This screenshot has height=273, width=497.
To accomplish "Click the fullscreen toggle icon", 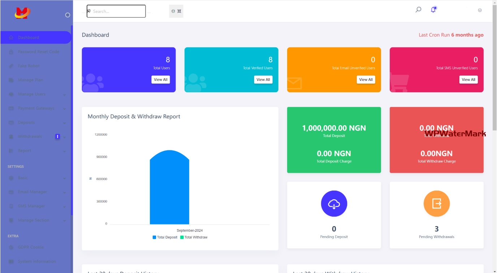I will click(x=176, y=11).
